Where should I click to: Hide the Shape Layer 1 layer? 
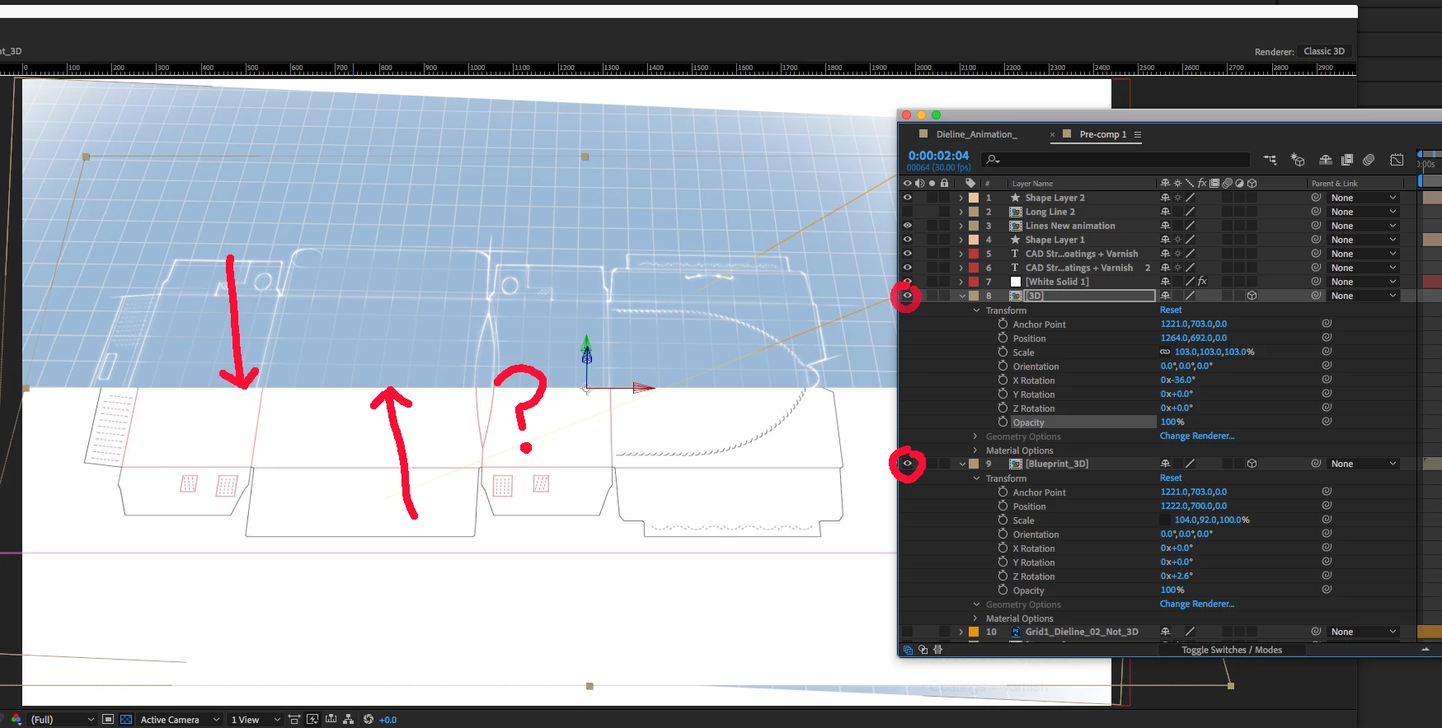point(907,240)
